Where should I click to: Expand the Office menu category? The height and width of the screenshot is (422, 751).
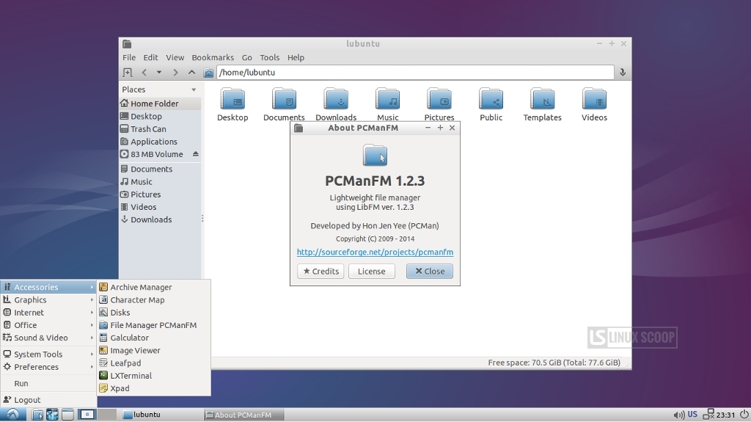coord(48,325)
